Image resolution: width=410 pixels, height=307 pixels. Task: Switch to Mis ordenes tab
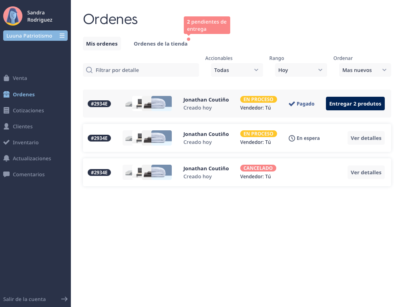102,44
